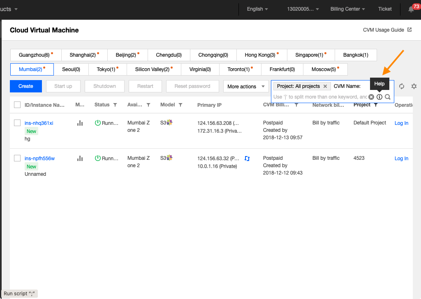This screenshot has height=299, width=421.
Task: Open the More actions dropdown
Action: coord(246,86)
